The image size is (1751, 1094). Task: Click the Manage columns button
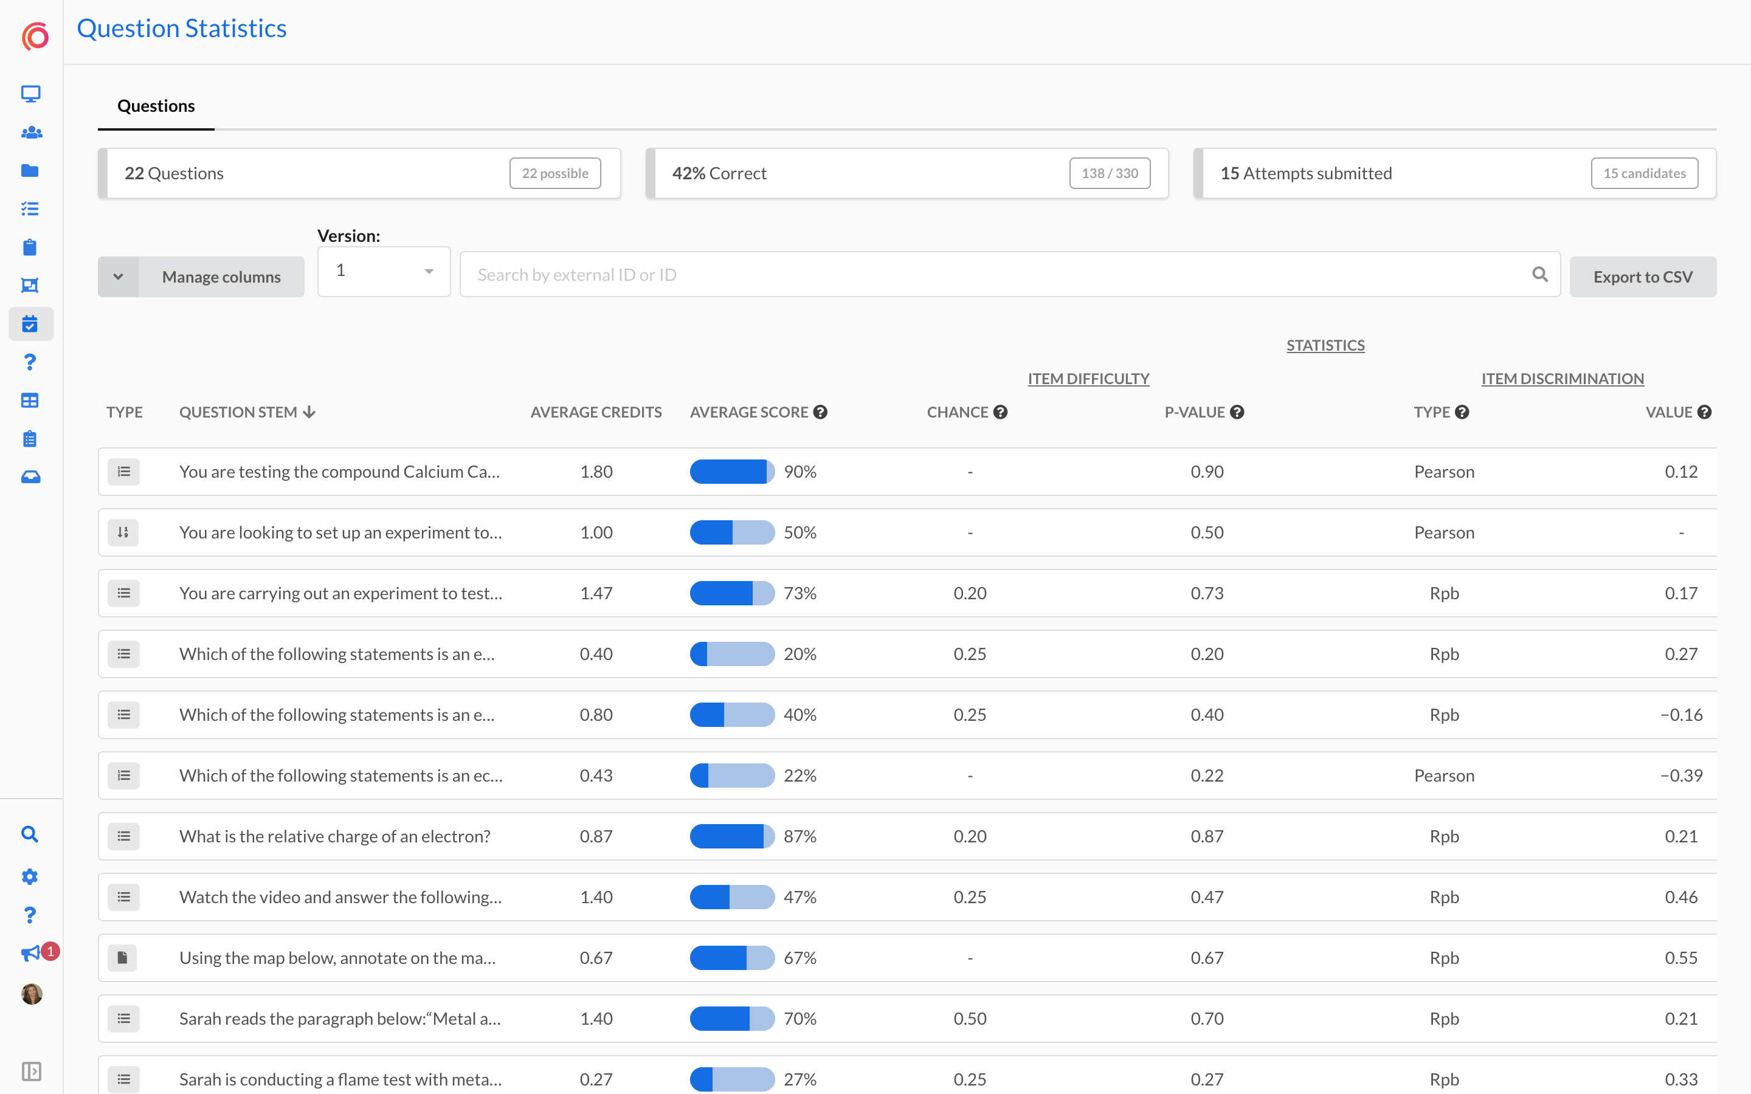point(221,277)
